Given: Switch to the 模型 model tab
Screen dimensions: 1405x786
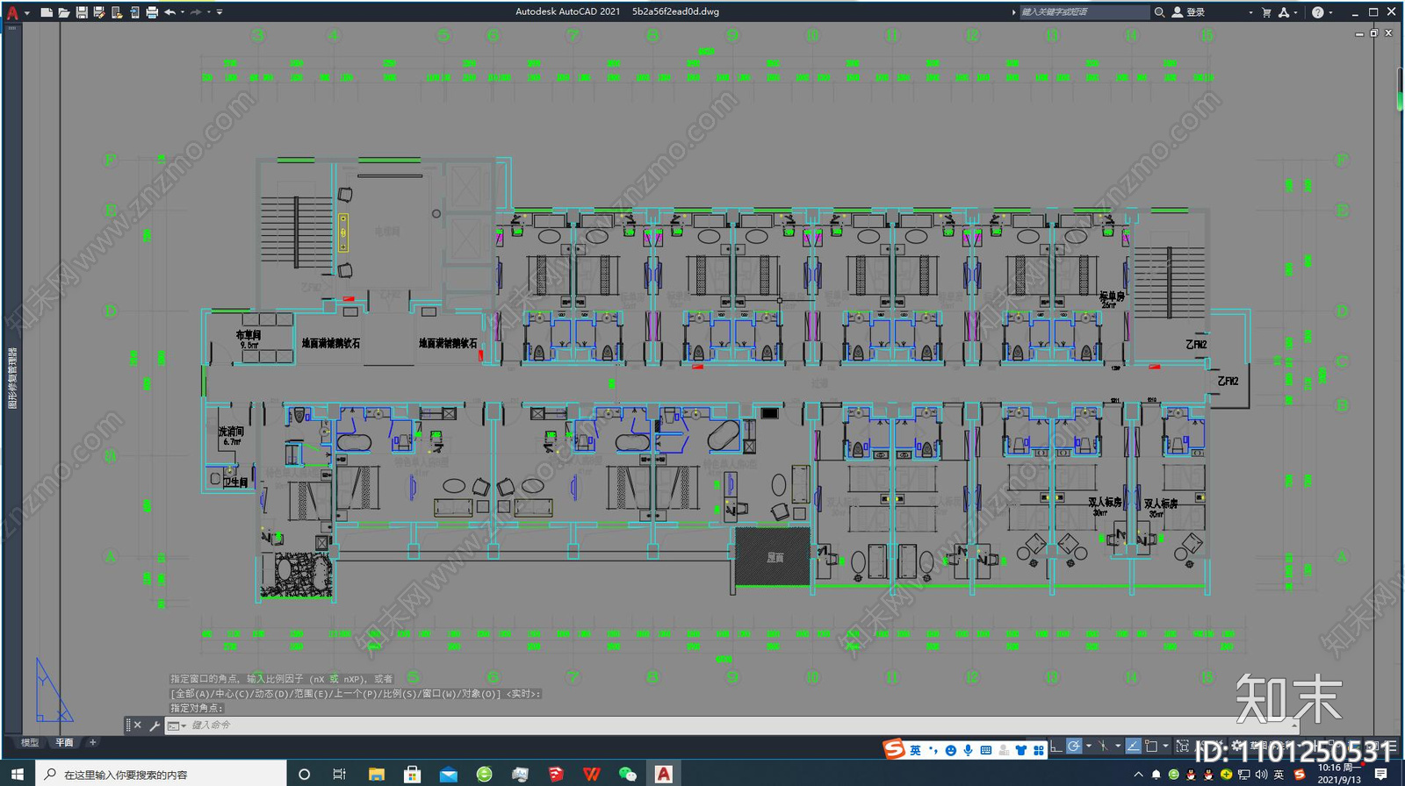Looking at the screenshot, I should (30, 742).
